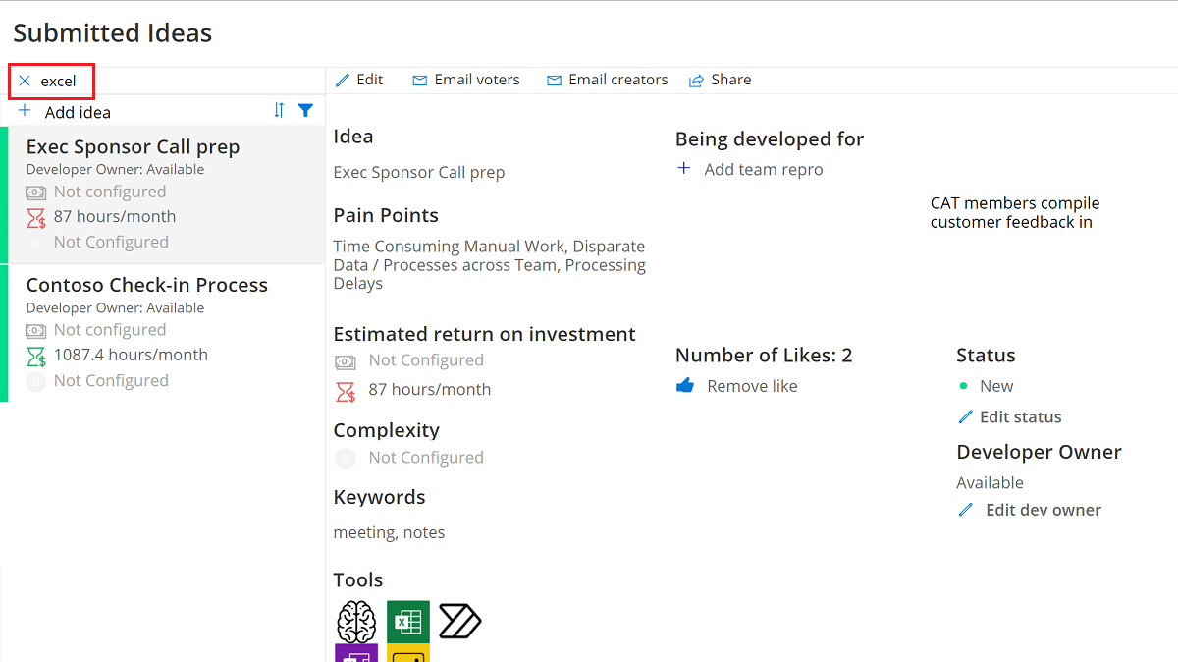The height and width of the screenshot is (662, 1178).
Task: Click the purple Teams tool icon
Action: pyautogui.click(x=355, y=654)
